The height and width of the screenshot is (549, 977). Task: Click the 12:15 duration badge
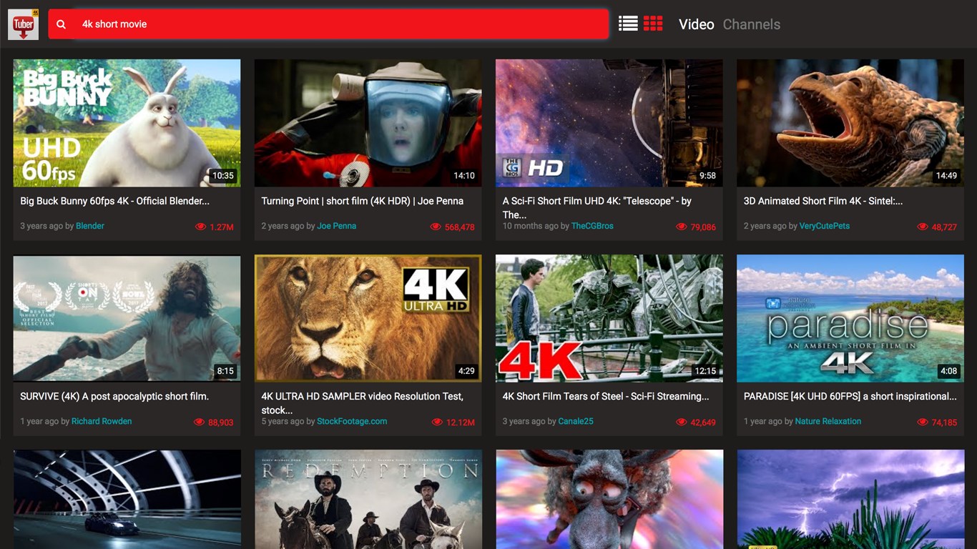click(x=705, y=371)
